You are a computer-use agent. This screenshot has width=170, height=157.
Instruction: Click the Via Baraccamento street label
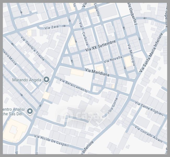click(73, 85)
